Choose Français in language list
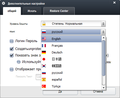Viewport: 120px width, 98px height. 72,46
